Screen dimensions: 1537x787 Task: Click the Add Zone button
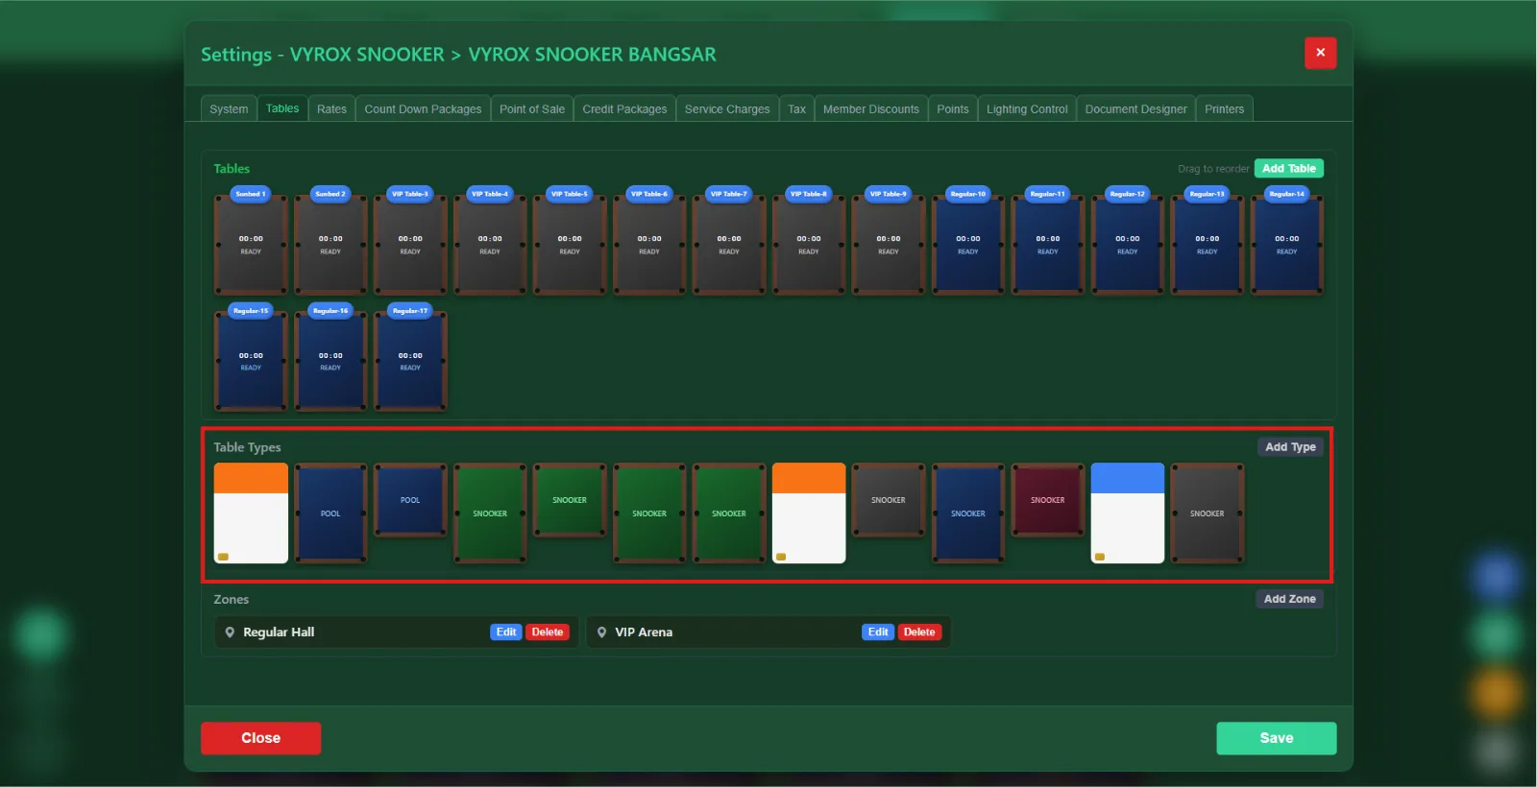point(1290,599)
